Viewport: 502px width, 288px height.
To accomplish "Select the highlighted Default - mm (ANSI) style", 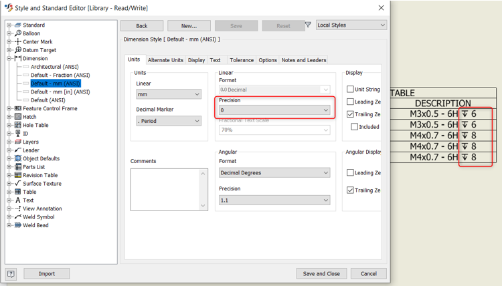I will click(56, 84).
